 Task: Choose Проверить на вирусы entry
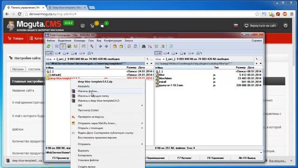coord(108,117)
